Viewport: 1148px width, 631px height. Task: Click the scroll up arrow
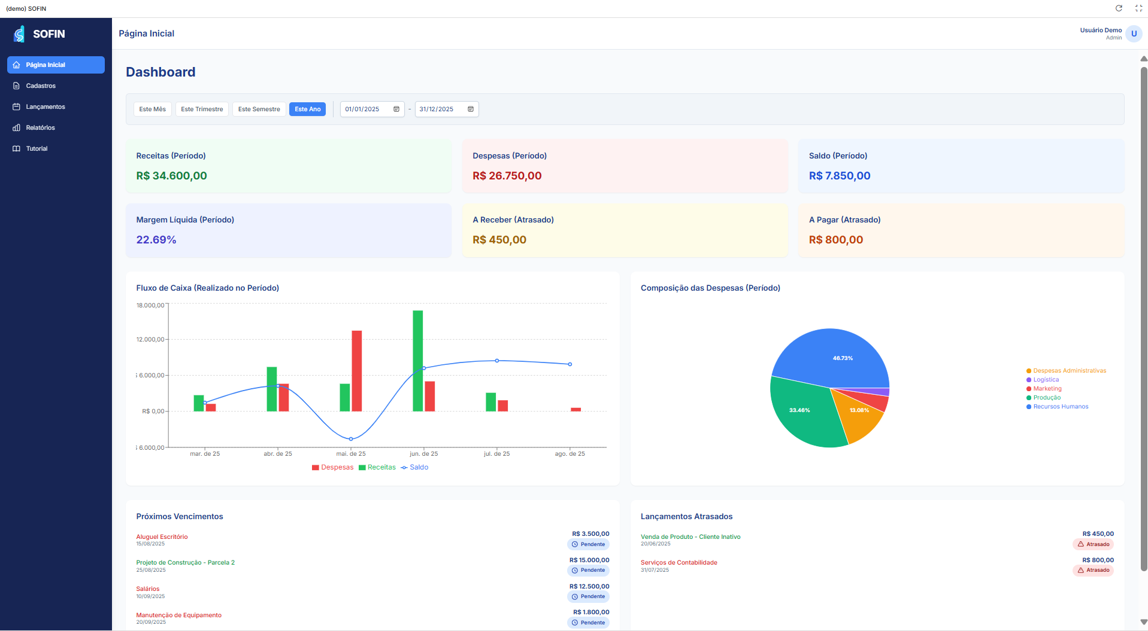click(x=1144, y=59)
